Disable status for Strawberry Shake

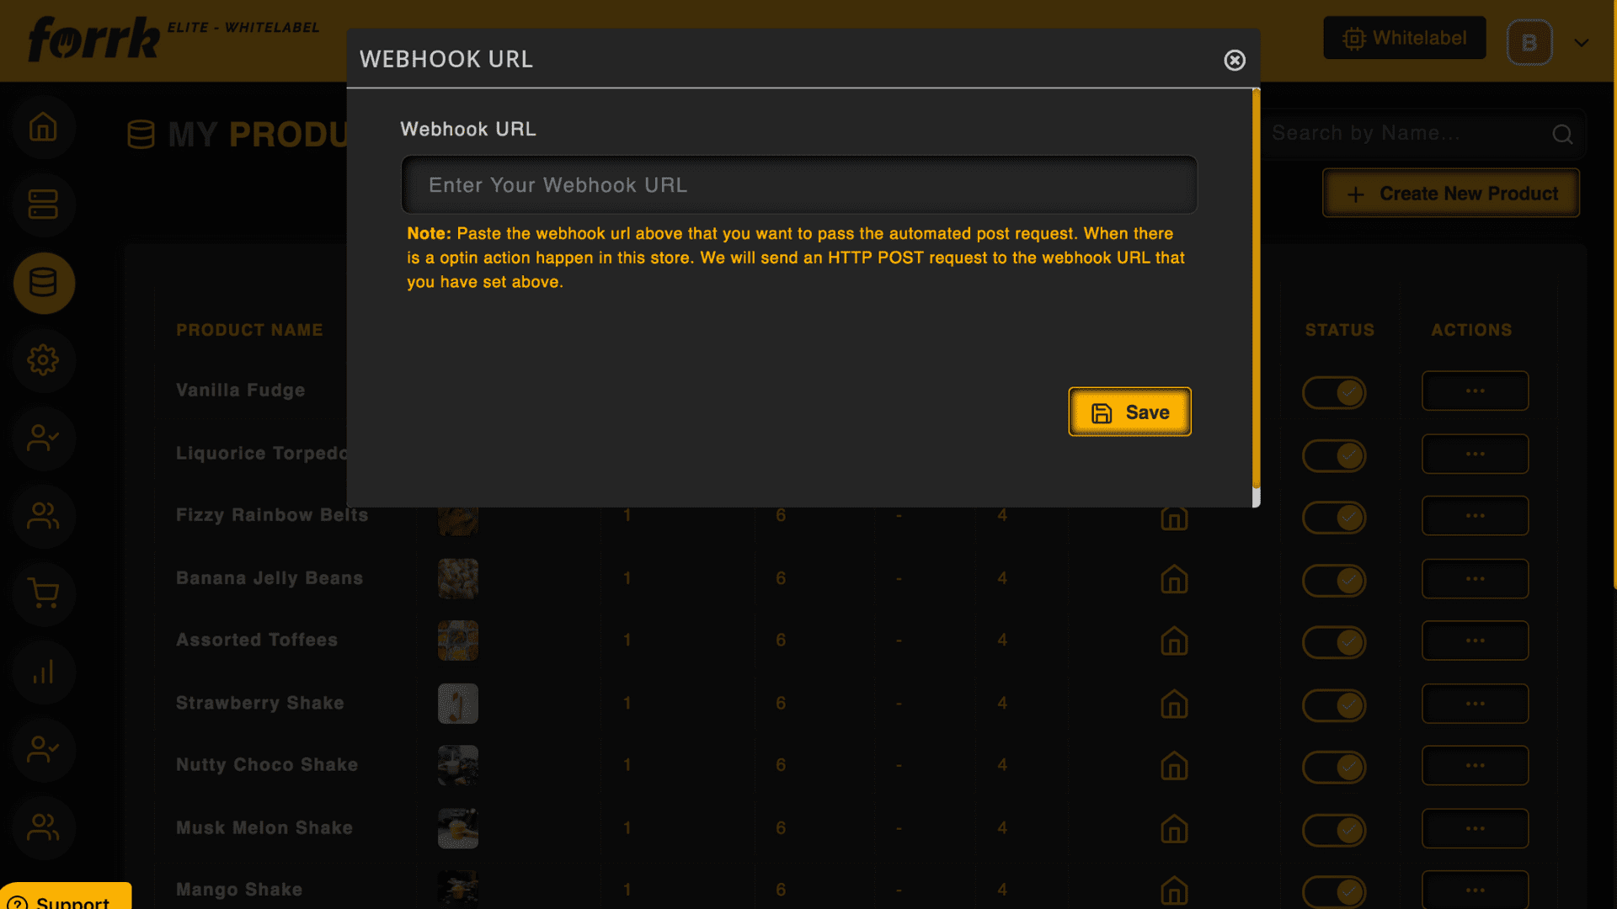(1334, 704)
